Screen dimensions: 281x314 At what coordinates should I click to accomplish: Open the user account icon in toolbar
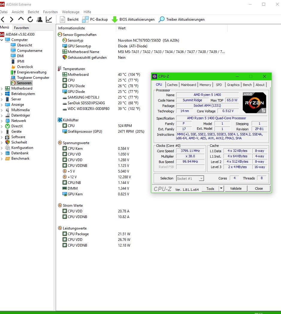(x=40, y=19)
